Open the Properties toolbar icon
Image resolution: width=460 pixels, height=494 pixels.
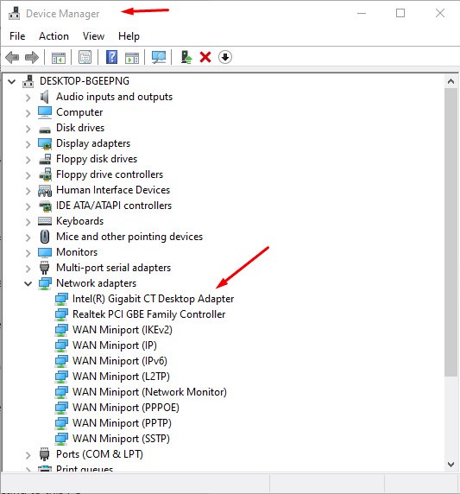[85, 57]
